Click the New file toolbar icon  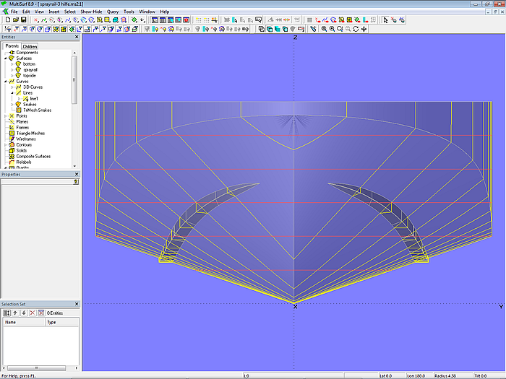coord(7,20)
